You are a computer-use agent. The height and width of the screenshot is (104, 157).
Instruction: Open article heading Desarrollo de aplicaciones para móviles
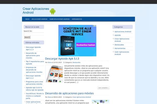pyautogui.click(x=69, y=93)
